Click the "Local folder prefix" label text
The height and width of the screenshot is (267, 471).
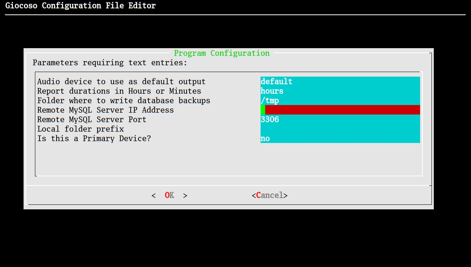[81, 129]
